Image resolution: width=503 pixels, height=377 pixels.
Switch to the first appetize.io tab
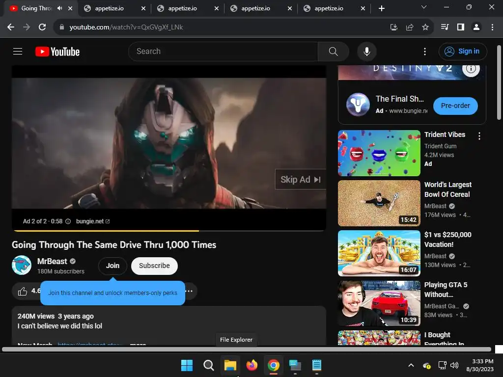[x=114, y=8]
